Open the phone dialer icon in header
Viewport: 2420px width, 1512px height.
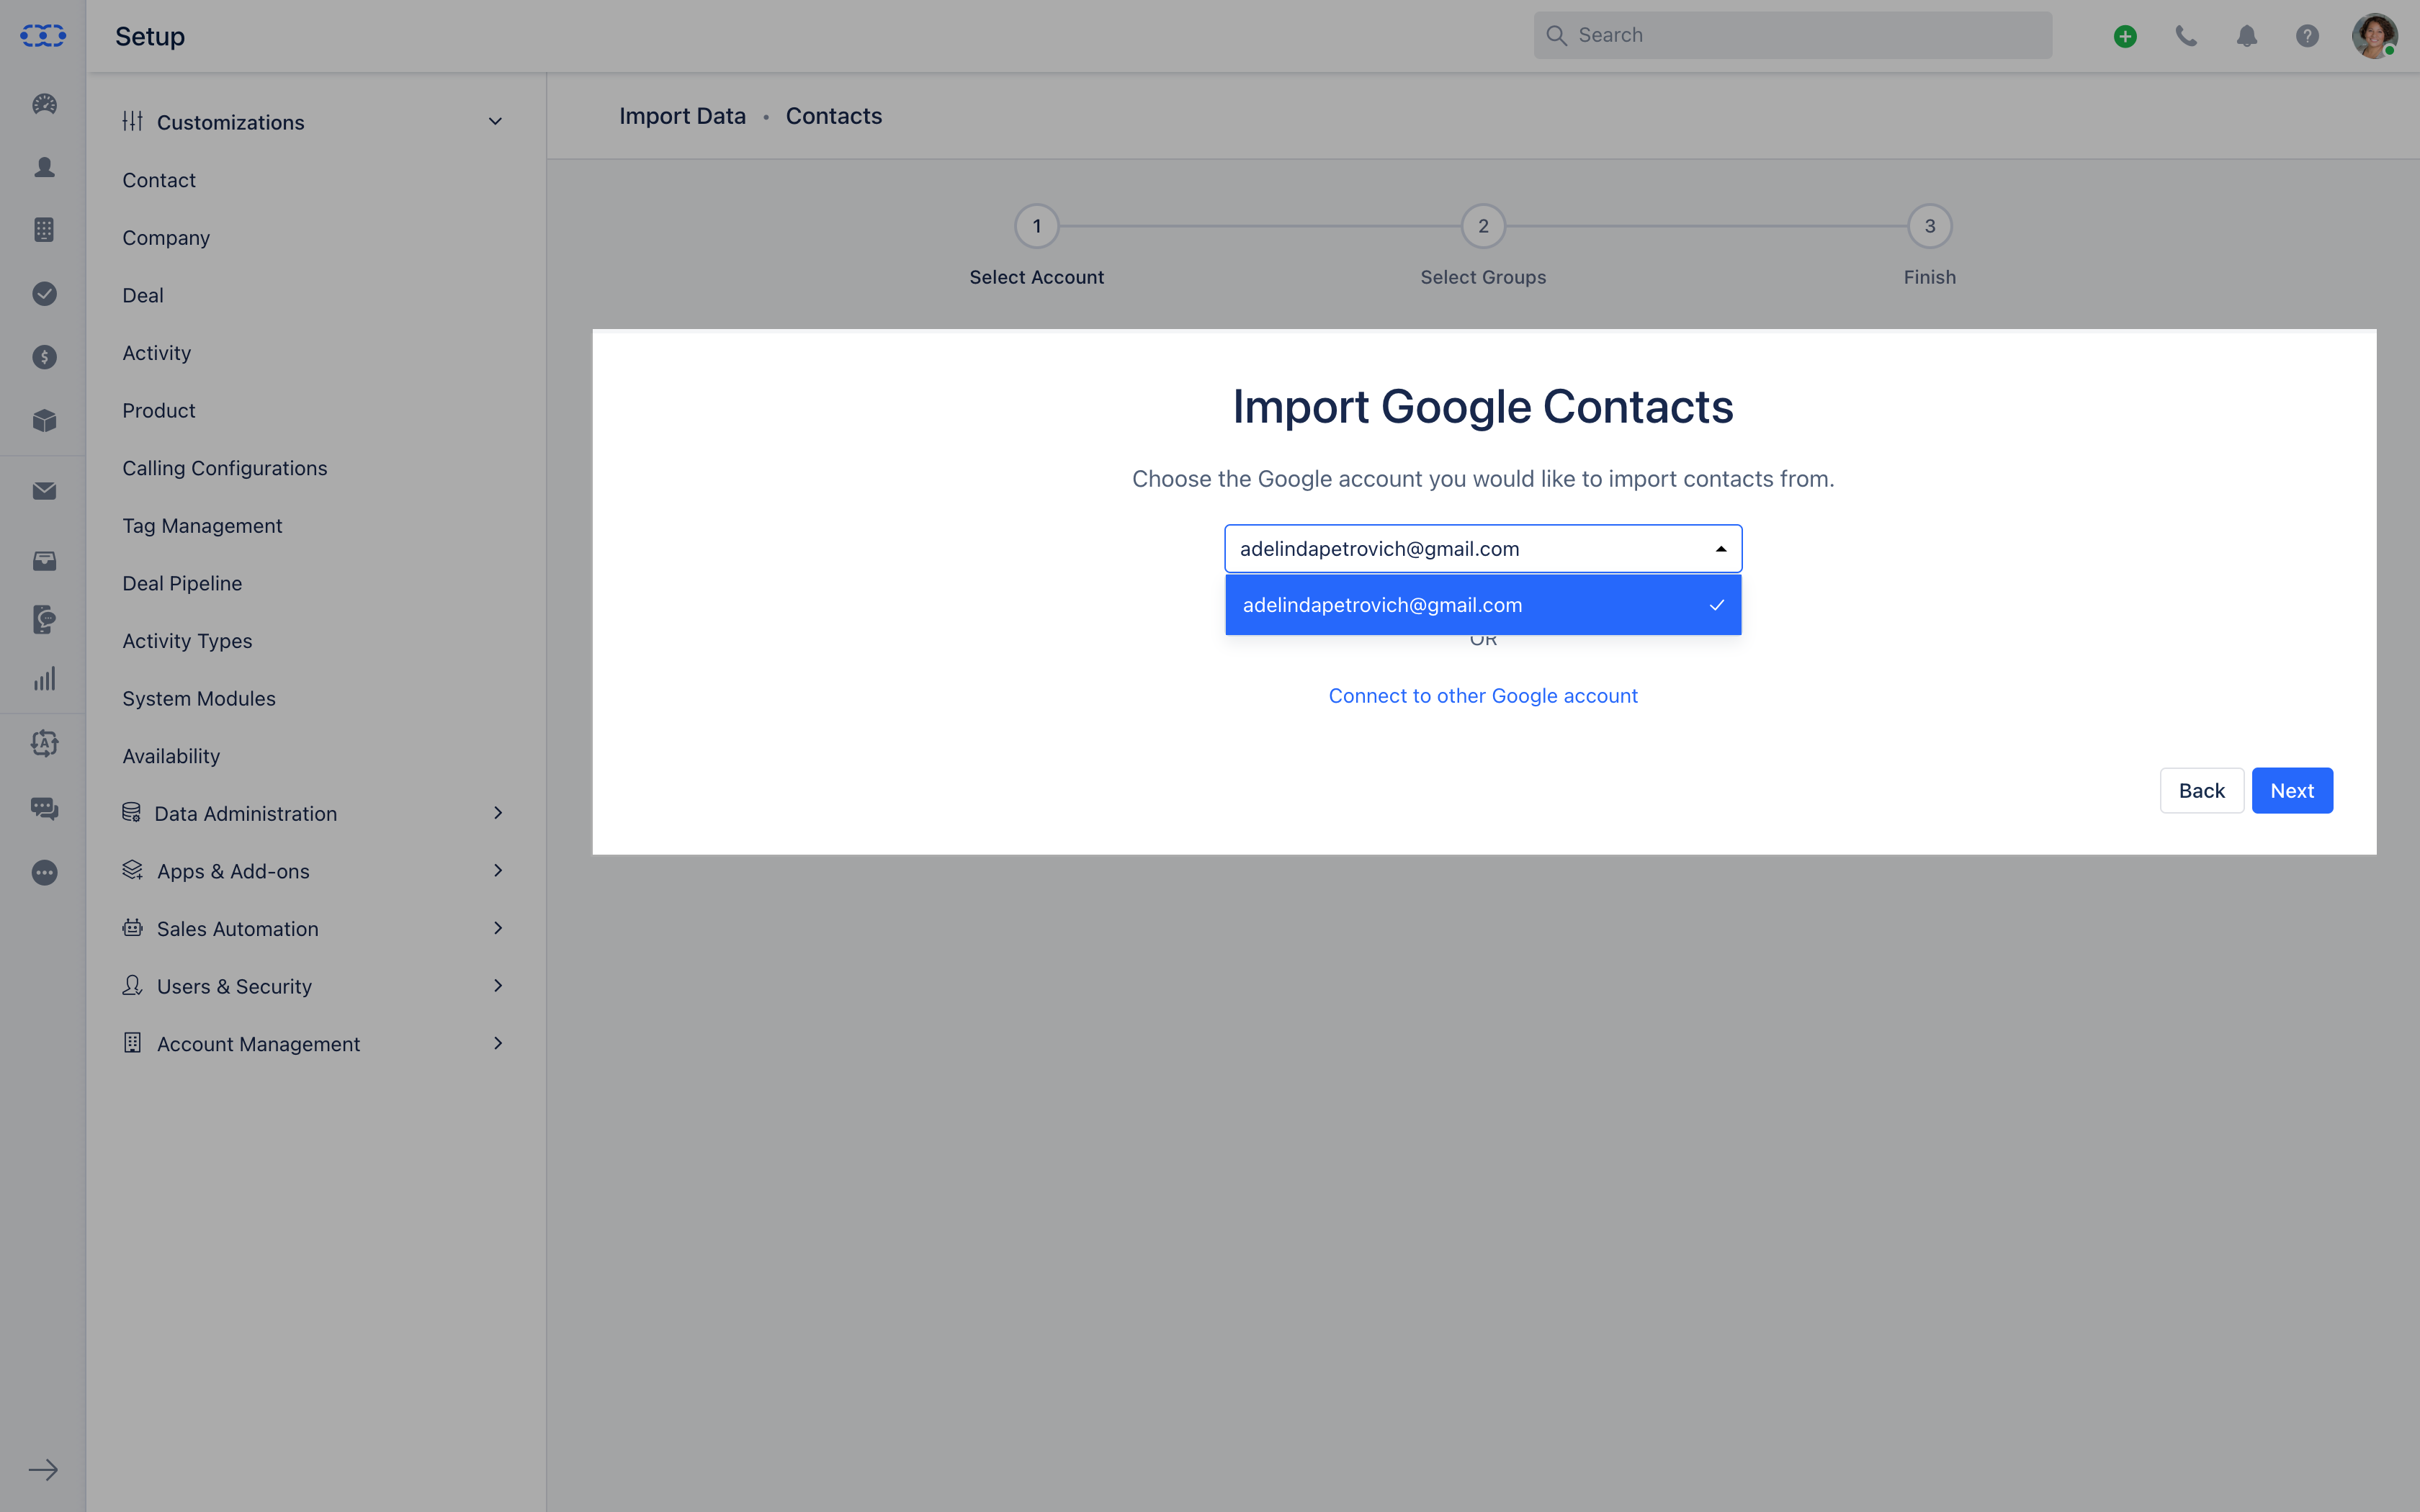[2186, 36]
